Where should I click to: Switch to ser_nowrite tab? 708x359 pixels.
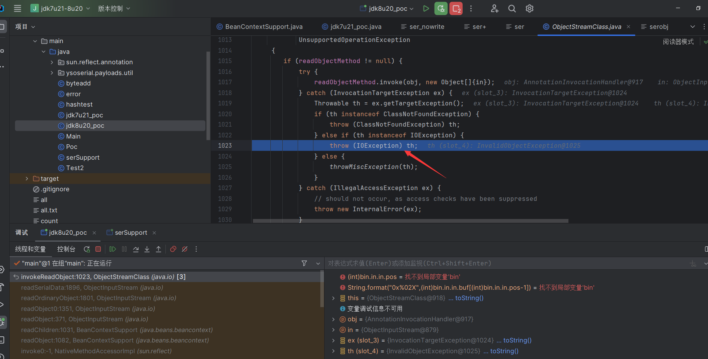pos(422,27)
